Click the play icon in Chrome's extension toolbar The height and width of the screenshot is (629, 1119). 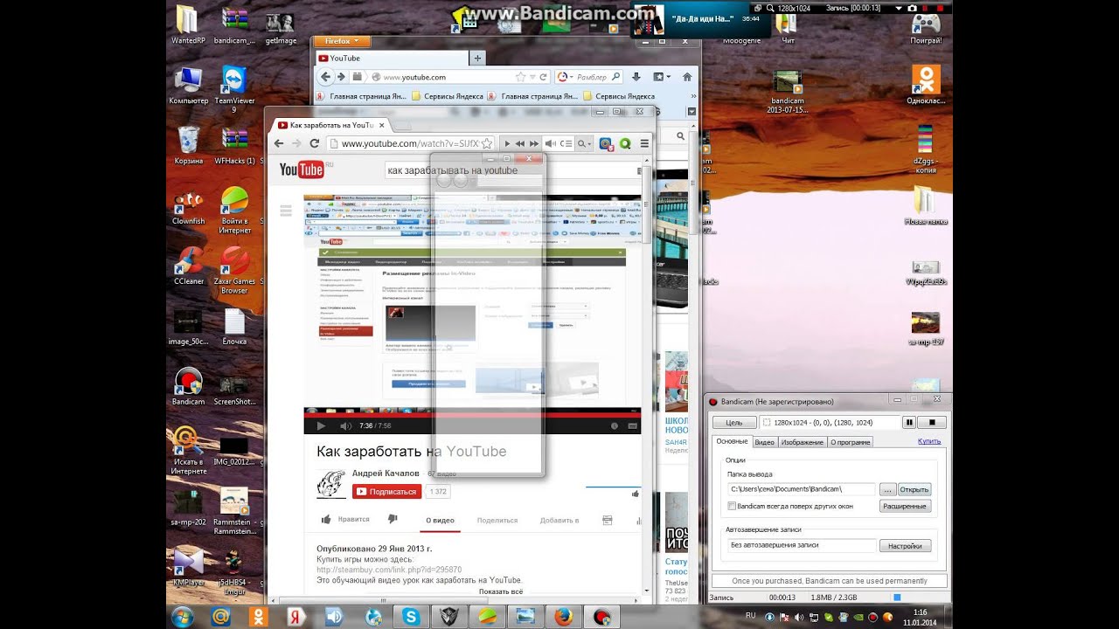coord(507,143)
